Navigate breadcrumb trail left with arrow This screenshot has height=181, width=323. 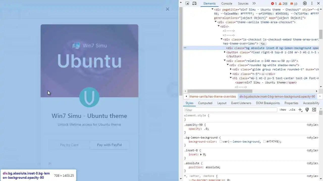(186, 96)
